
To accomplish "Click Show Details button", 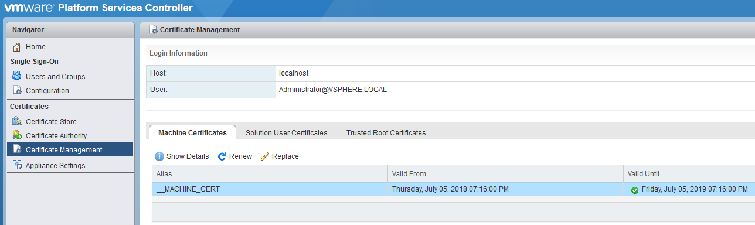I will point(182,156).
